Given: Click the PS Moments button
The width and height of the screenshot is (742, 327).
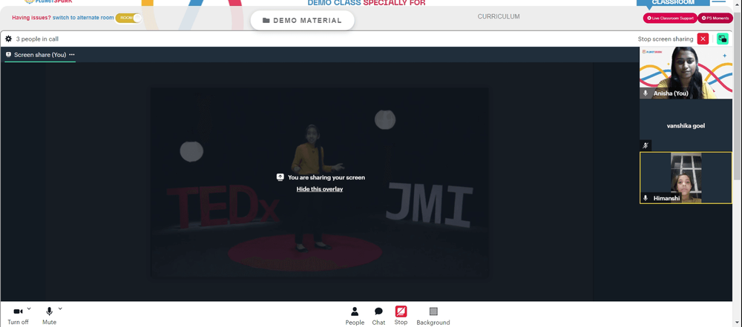Looking at the screenshot, I should pos(715,18).
